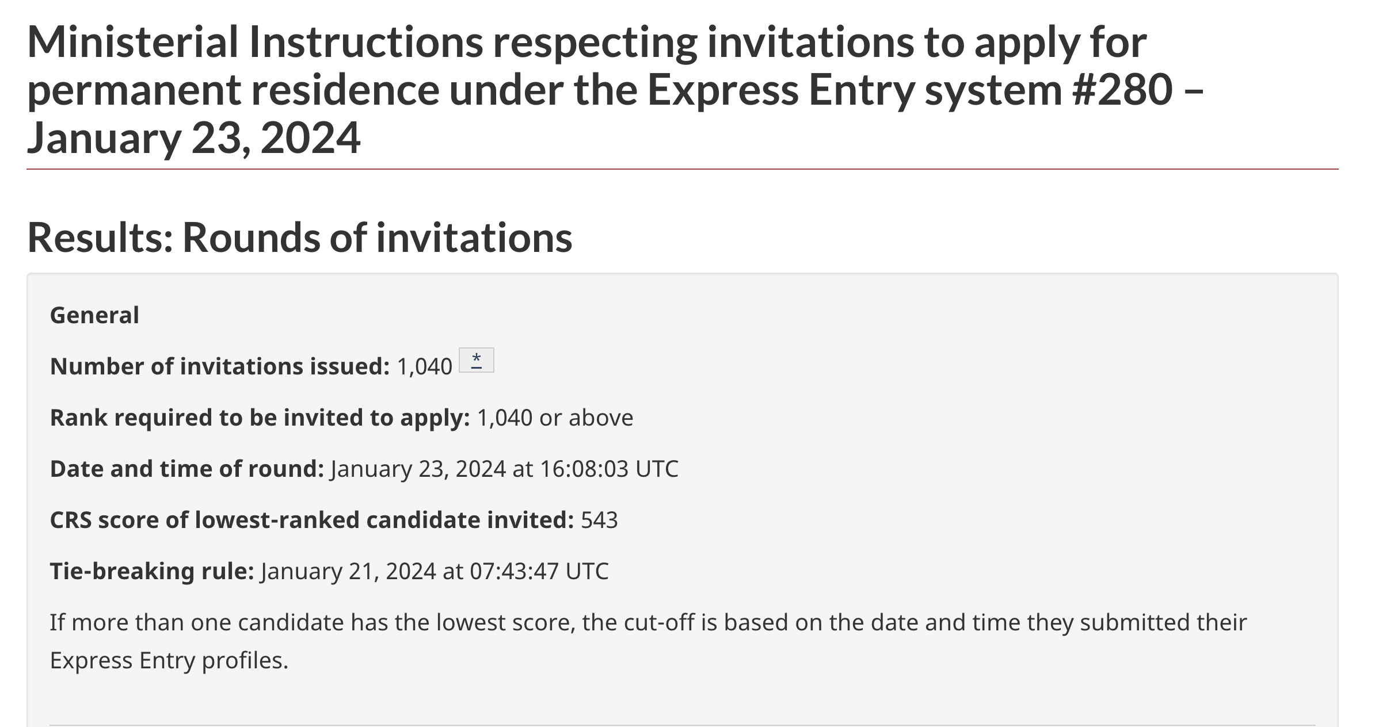Click the tie-breaking date January 21, 2024
Screen dimensions: 1394x727
(348, 571)
